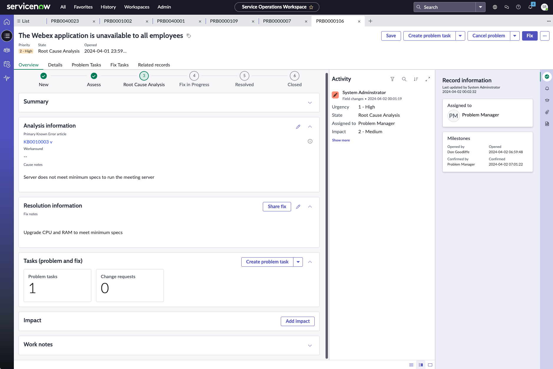Select the Resolved step circle
This screenshot has height=369, width=553.
[x=244, y=76]
